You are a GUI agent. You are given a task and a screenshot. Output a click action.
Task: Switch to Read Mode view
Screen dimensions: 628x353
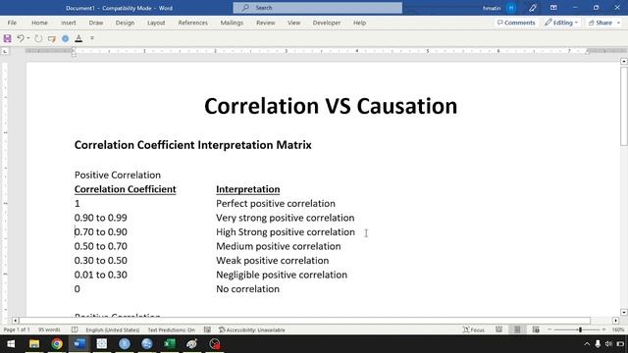[498, 329]
